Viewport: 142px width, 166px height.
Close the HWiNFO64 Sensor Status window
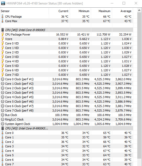click(x=136, y=3)
